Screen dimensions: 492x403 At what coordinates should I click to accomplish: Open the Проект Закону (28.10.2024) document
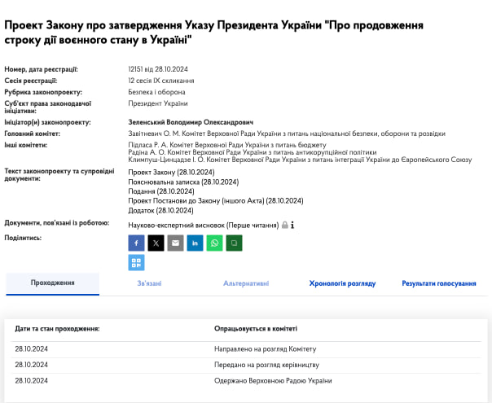point(171,173)
